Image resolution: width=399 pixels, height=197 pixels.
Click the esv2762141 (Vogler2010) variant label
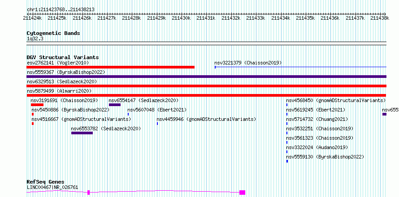pyautogui.click(x=58, y=63)
